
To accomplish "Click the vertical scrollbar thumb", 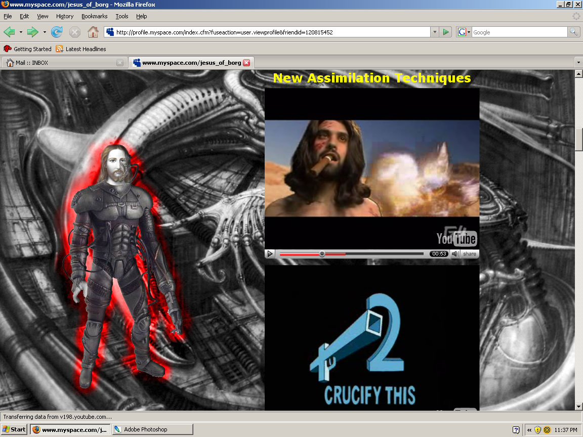I will tap(578, 140).
